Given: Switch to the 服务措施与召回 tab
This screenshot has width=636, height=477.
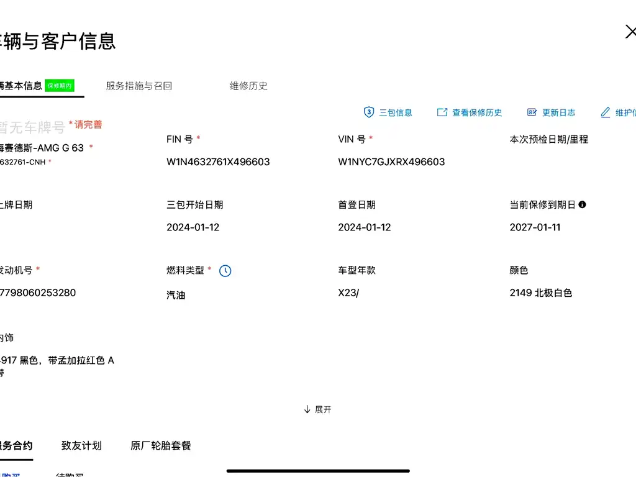Looking at the screenshot, I should coord(139,86).
